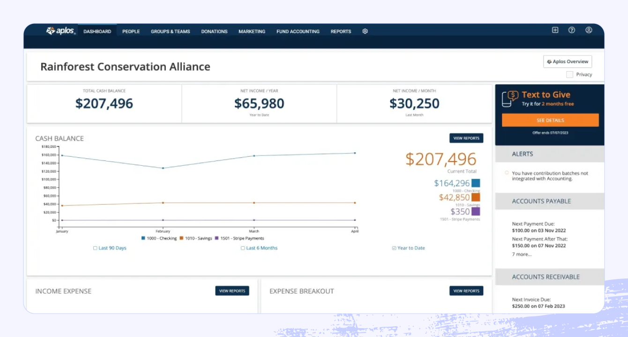Image resolution: width=628 pixels, height=337 pixels.
Task: Enable the Privacy checkbox
Action: 569,74
